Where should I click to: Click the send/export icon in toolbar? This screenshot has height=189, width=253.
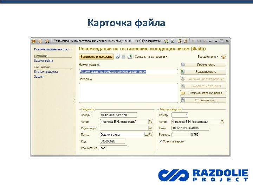(130, 57)
